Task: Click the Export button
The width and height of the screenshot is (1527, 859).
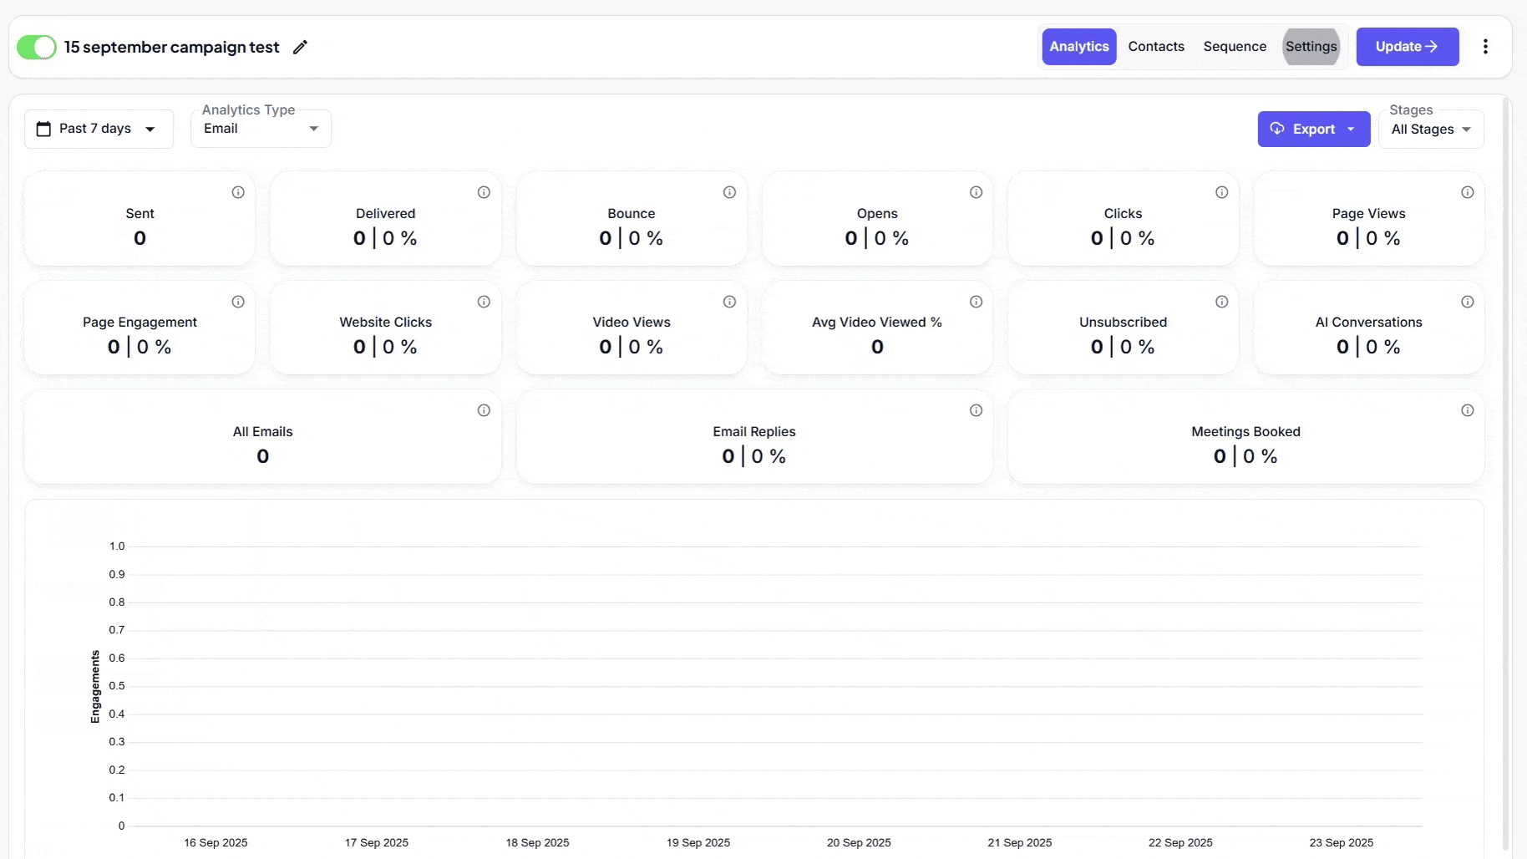Action: click(x=1313, y=130)
